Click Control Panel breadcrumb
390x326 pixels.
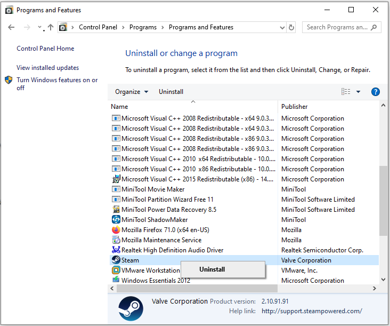(x=97, y=27)
